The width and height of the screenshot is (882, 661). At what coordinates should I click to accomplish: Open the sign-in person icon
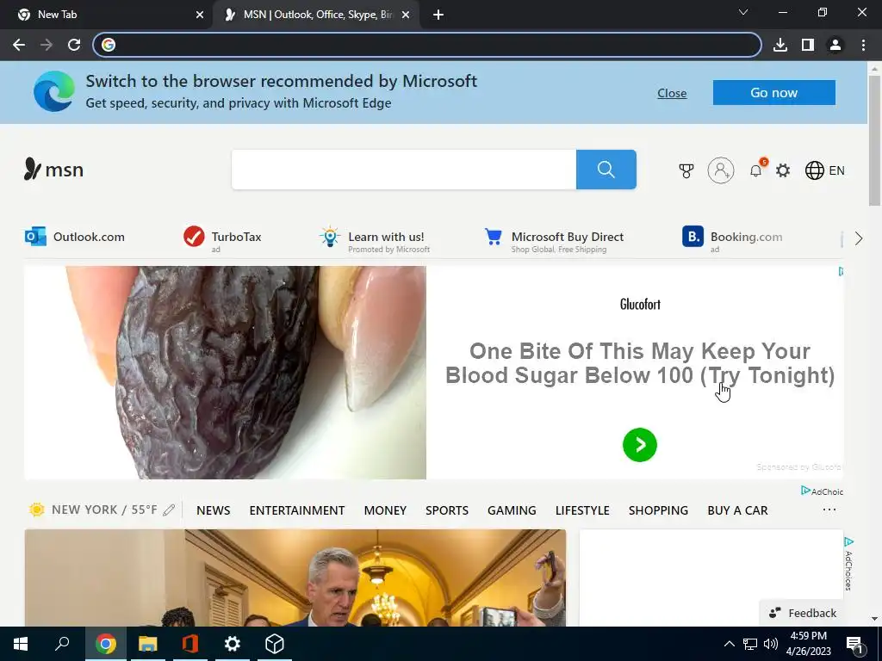721,170
